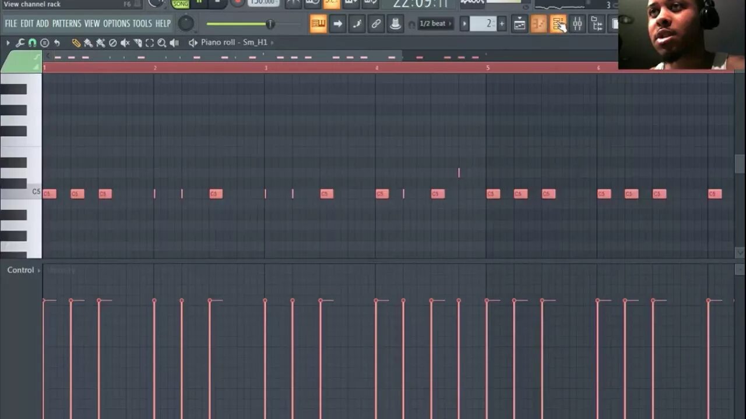The width and height of the screenshot is (746, 419).
Task: Select the C5 note starting at bar 4
Action: coord(382,194)
